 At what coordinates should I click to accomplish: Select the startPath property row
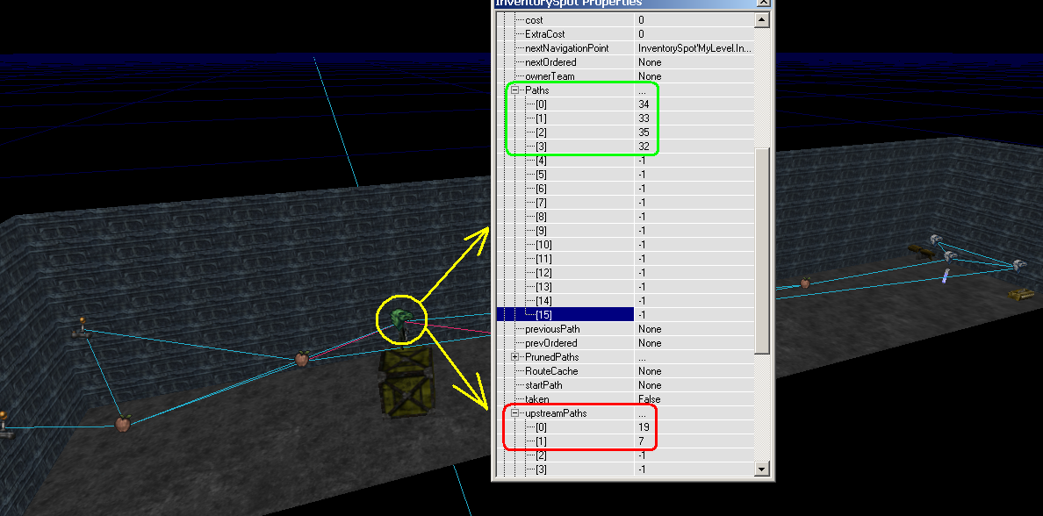tap(625, 385)
